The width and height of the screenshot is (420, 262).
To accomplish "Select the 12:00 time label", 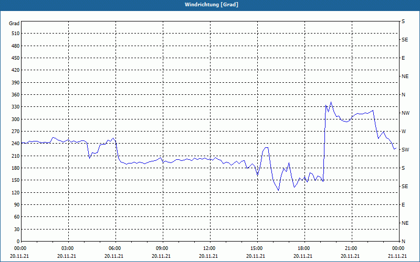I will tap(209, 248).
